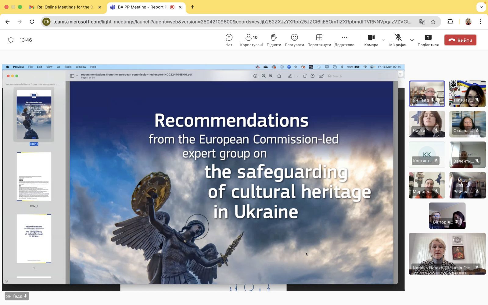Open the View menu in shared Preview
The height and width of the screenshot is (305, 488).
(49, 67)
